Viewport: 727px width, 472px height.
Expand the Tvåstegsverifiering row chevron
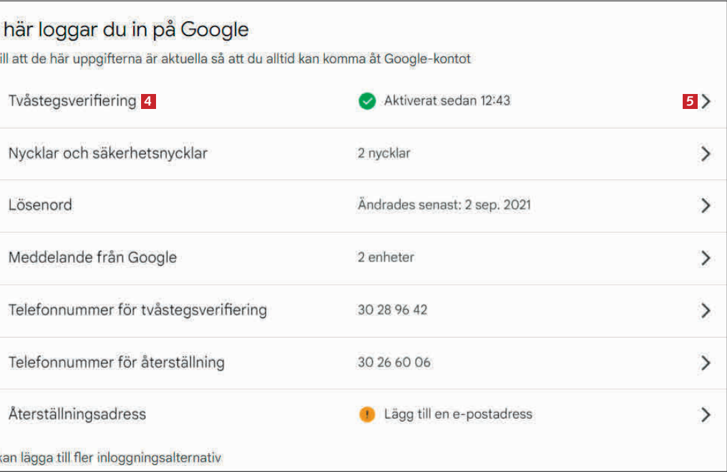(x=706, y=101)
